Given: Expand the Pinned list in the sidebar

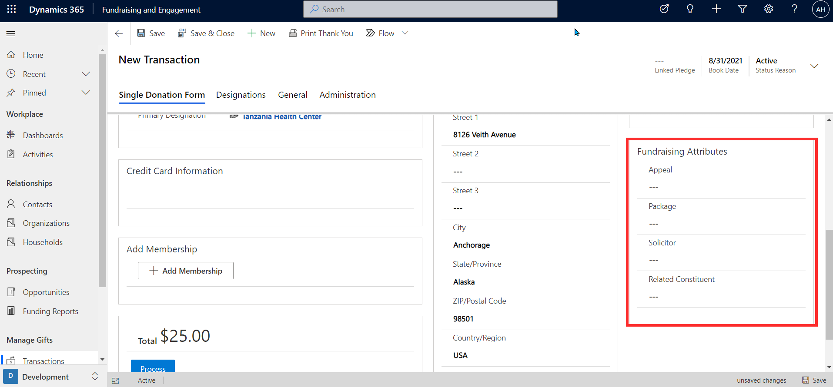Looking at the screenshot, I should pos(86,93).
